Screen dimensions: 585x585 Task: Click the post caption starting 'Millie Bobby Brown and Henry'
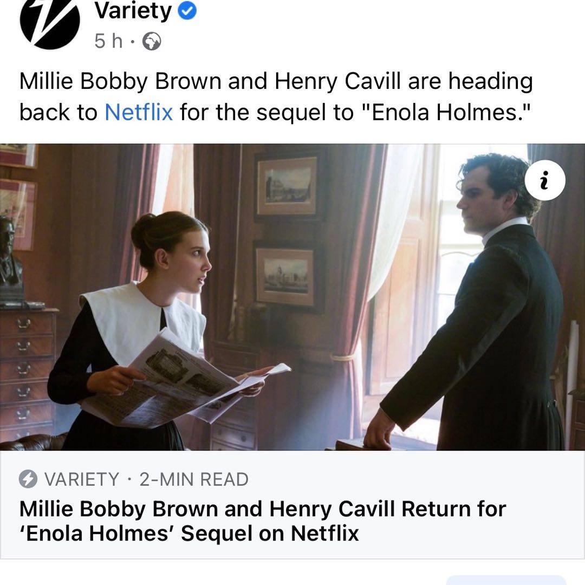[x=276, y=96]
